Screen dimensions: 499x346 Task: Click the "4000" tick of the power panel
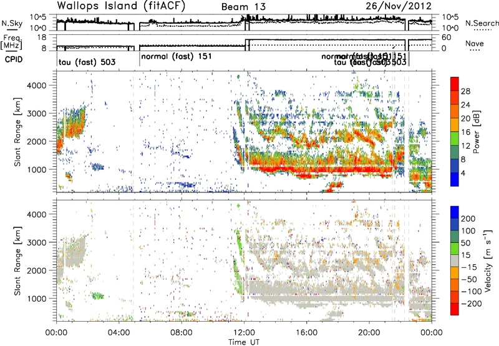tap(36, 86)
